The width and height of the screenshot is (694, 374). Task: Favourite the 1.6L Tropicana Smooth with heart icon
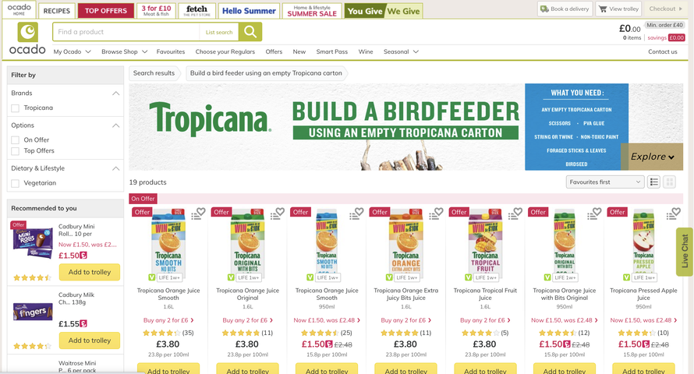pos(201,212)
